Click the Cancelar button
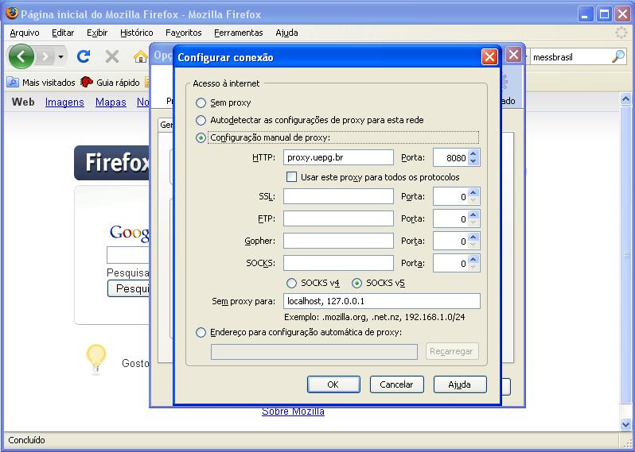 click(396, 384)
